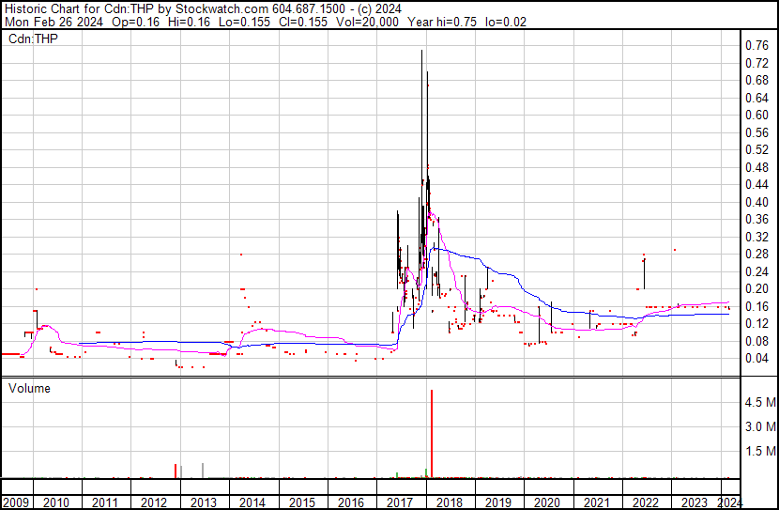Click the 'Mon Feb 26 2024' date text
Image resolution: width=779 pixels, height=510 pixels.
[x=53, y=22]
